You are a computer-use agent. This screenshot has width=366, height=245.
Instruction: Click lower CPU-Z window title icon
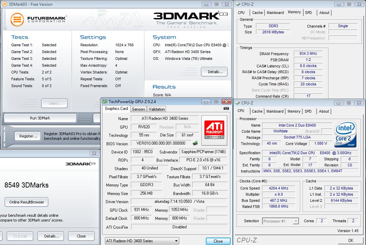coord(237,103)
